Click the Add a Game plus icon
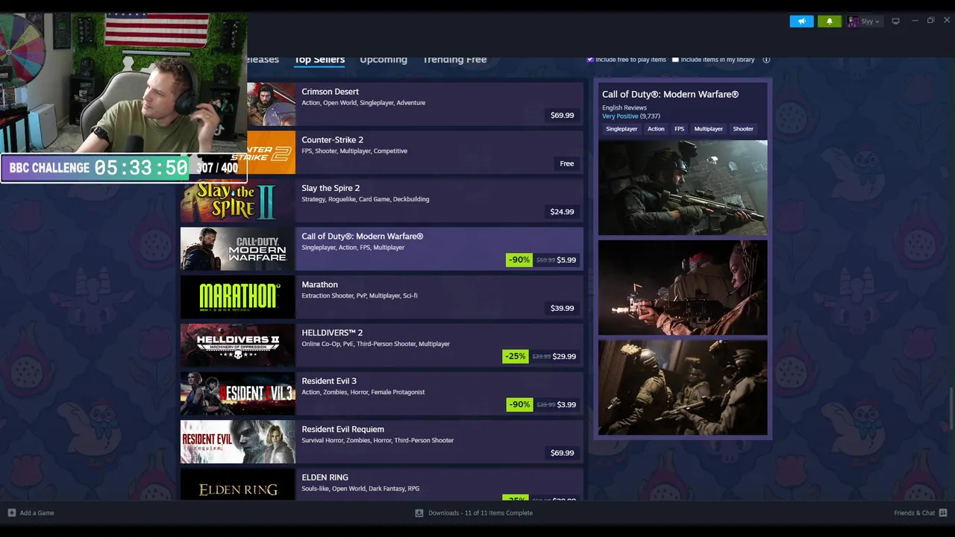The height and width of the screenshot is (537, 955). pyautogui.click(x=11, y=513)
